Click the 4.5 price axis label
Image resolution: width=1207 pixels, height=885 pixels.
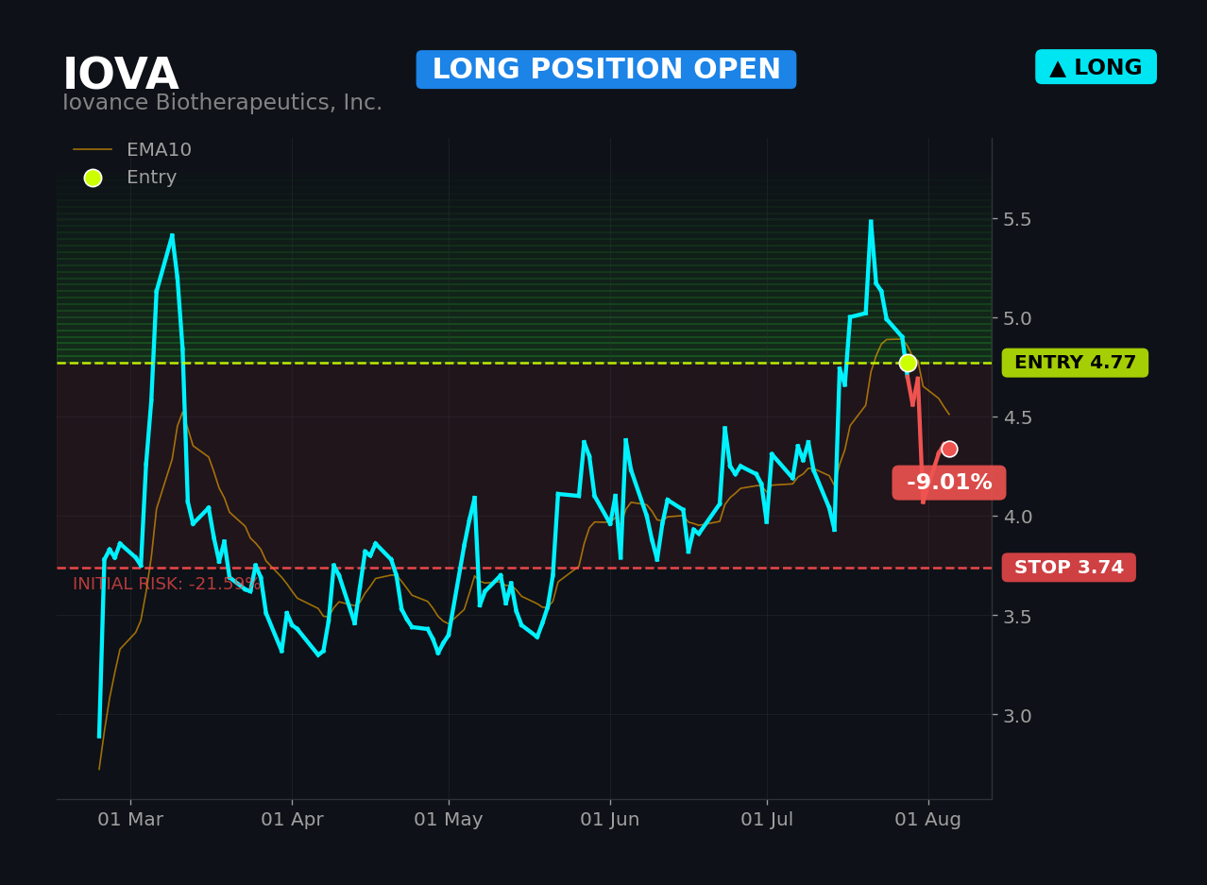[x=1018, y=417]
